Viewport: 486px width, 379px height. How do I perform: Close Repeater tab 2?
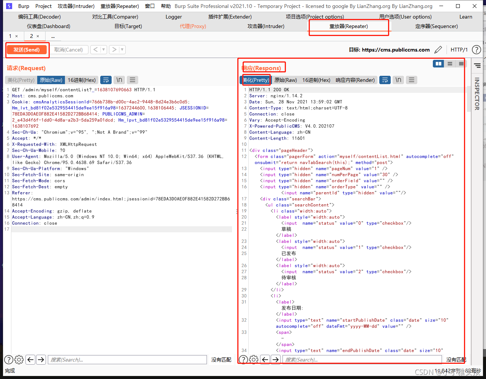(x=38, y=36)
